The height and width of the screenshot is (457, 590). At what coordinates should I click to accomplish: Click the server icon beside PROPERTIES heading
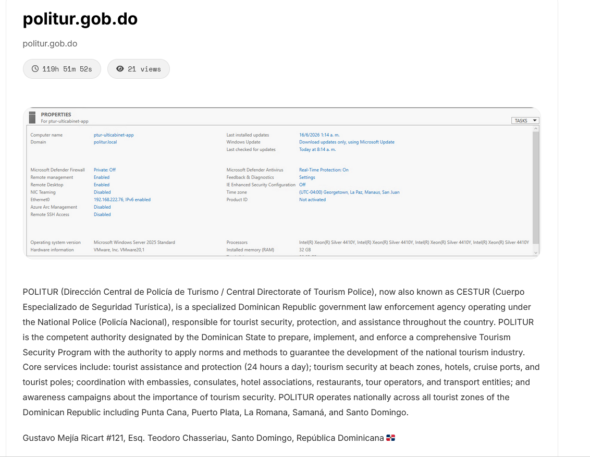32,117
